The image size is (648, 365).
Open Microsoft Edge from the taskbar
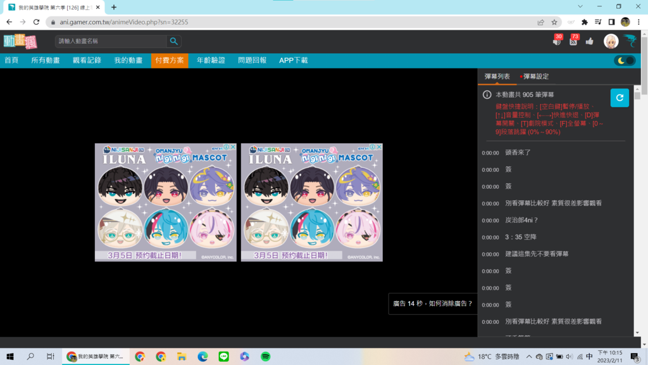202,356
